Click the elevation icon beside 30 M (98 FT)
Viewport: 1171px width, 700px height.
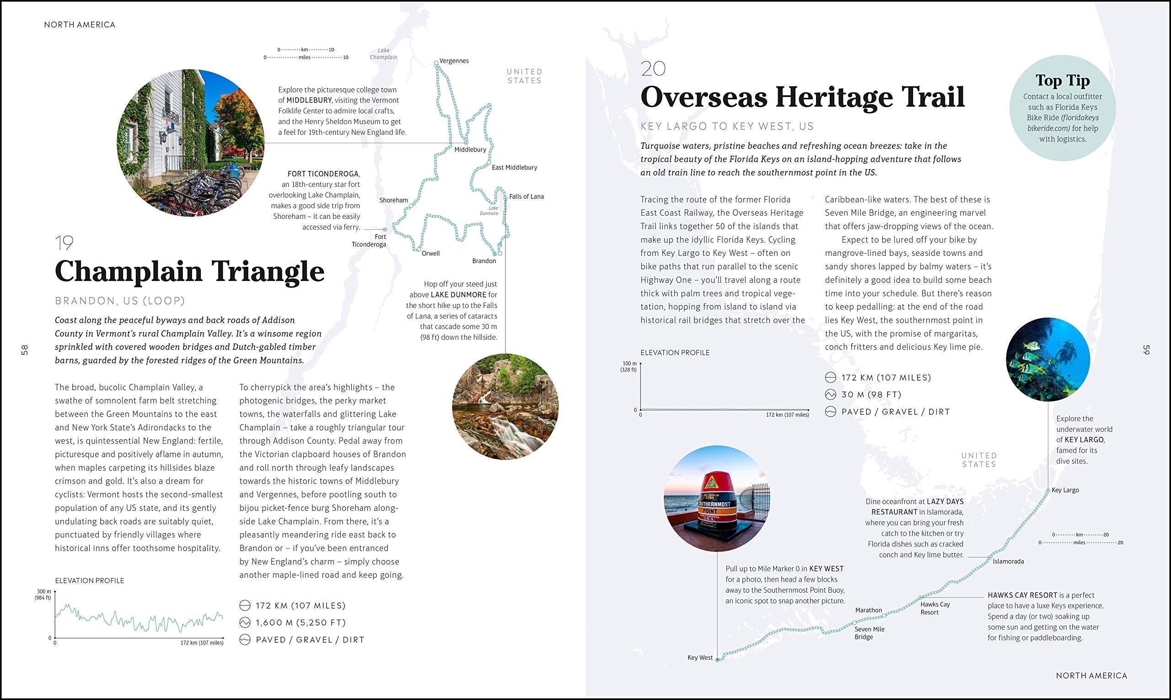(x=830, y=394)
